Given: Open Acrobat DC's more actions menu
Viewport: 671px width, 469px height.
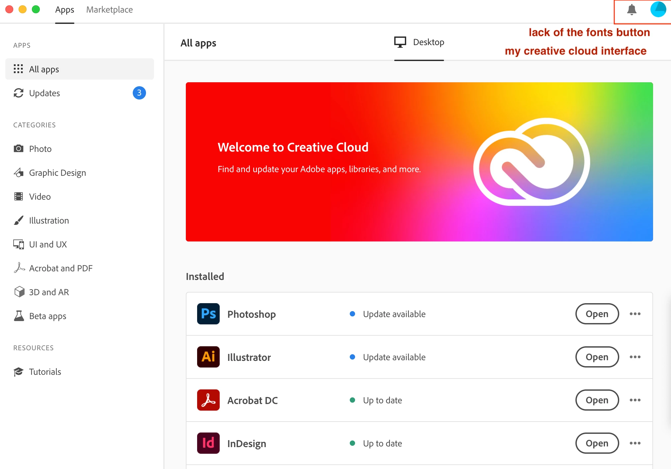Looking at the screenshot, I should tap(635, 400).
